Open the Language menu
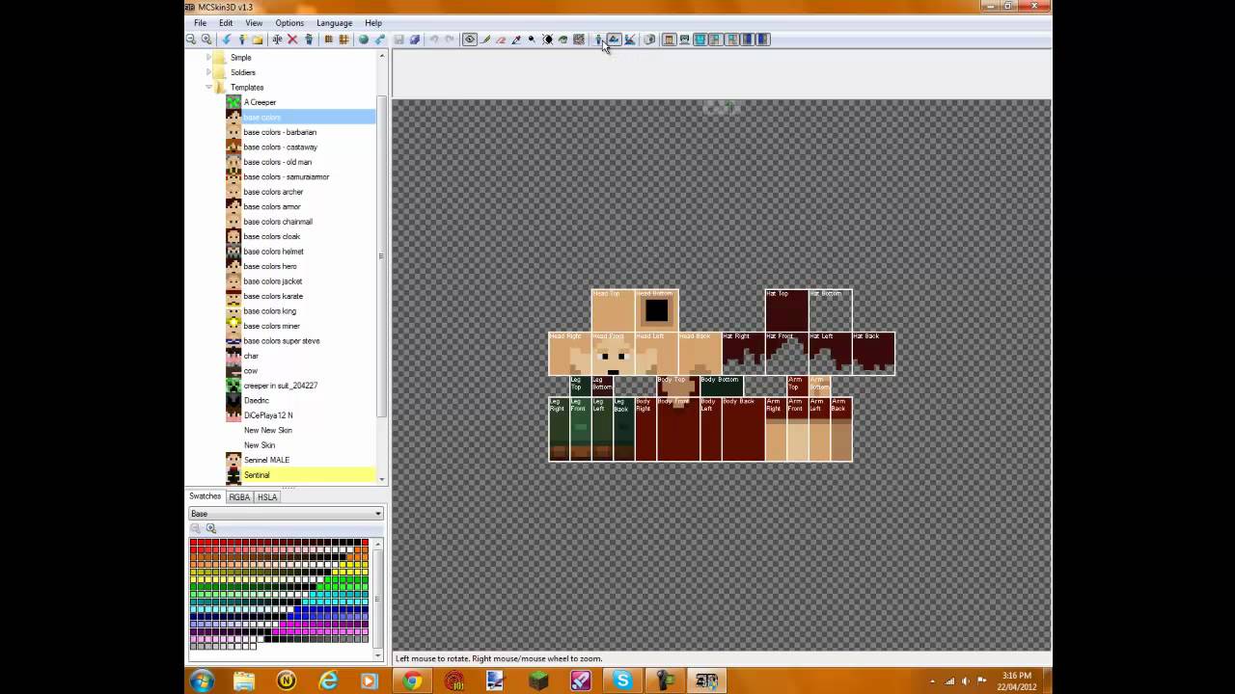Viewport: 1235px width, 694px height. coord(334,23)
